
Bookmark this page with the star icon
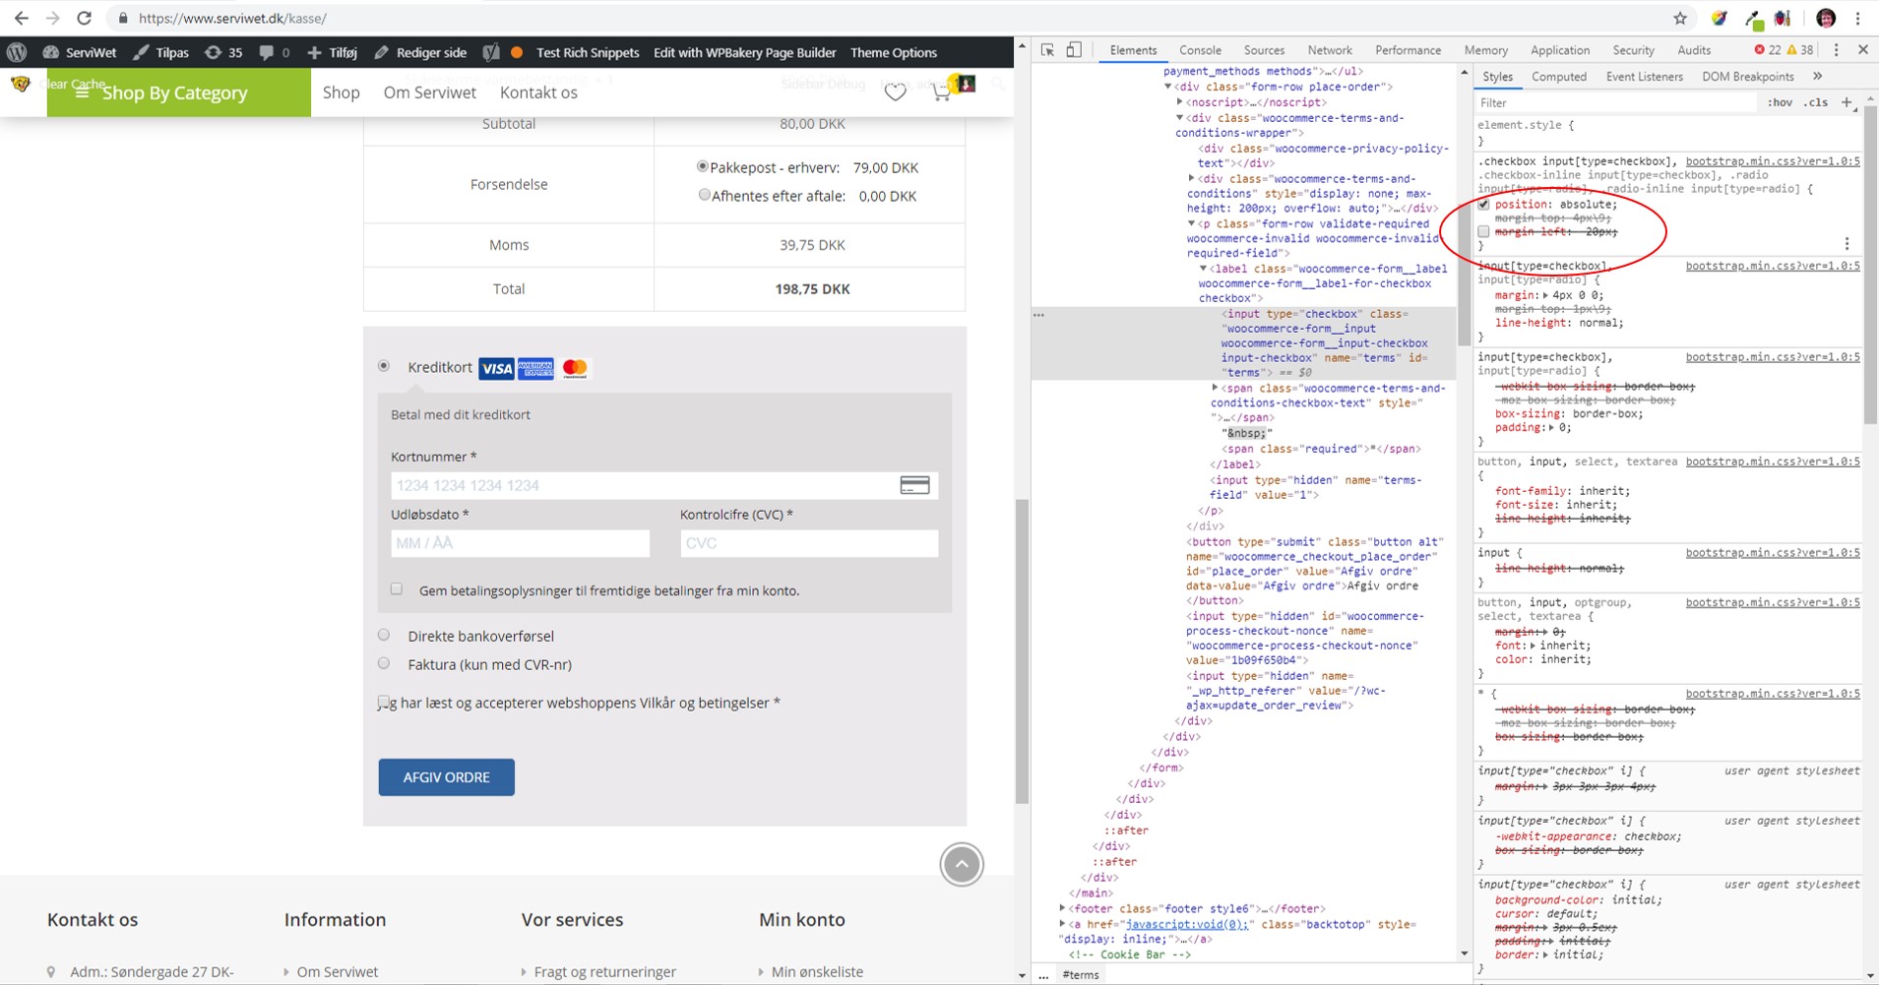coord(1680,18)
